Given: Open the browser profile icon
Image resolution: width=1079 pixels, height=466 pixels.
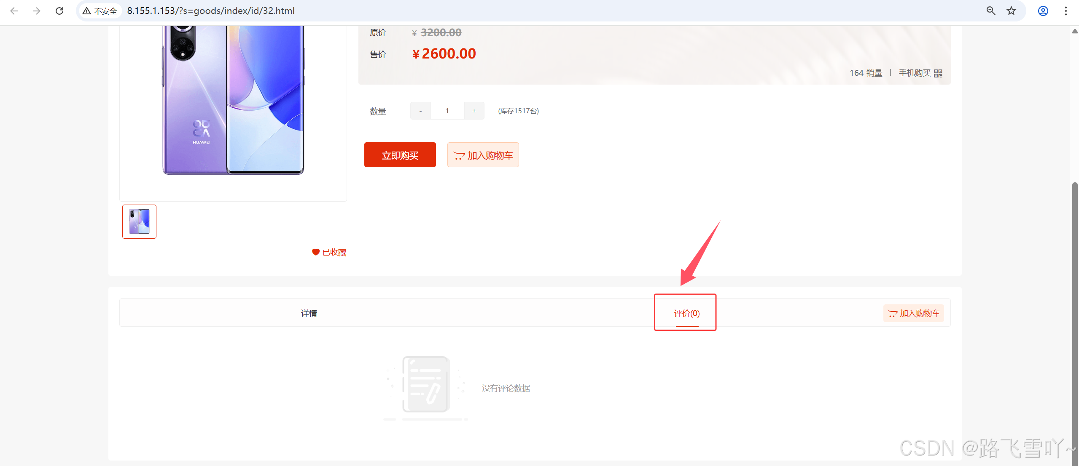Looking at the screenshot, I should 1043,11.
